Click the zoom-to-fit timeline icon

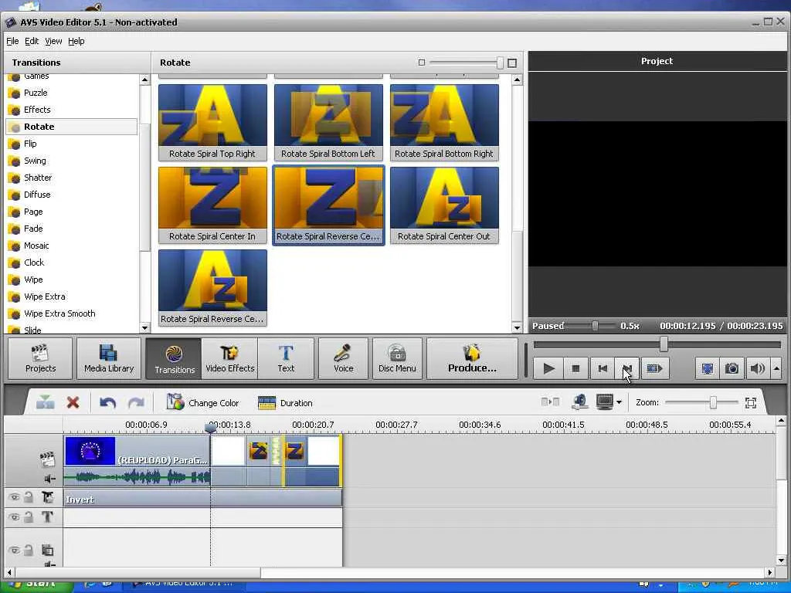point(751,402)
